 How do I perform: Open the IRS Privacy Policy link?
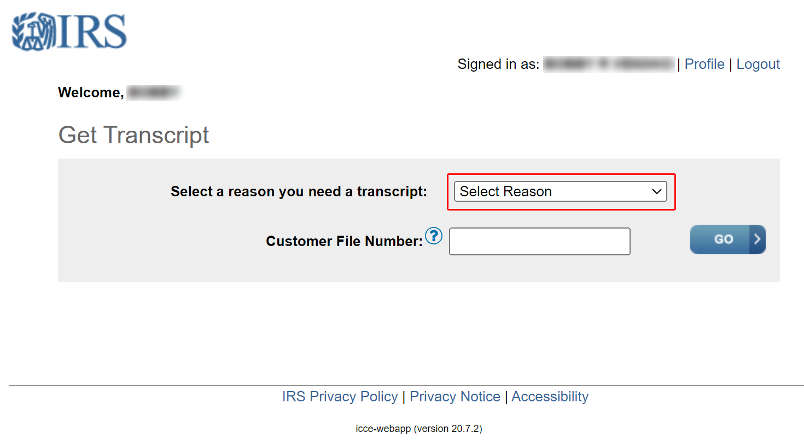340,396
